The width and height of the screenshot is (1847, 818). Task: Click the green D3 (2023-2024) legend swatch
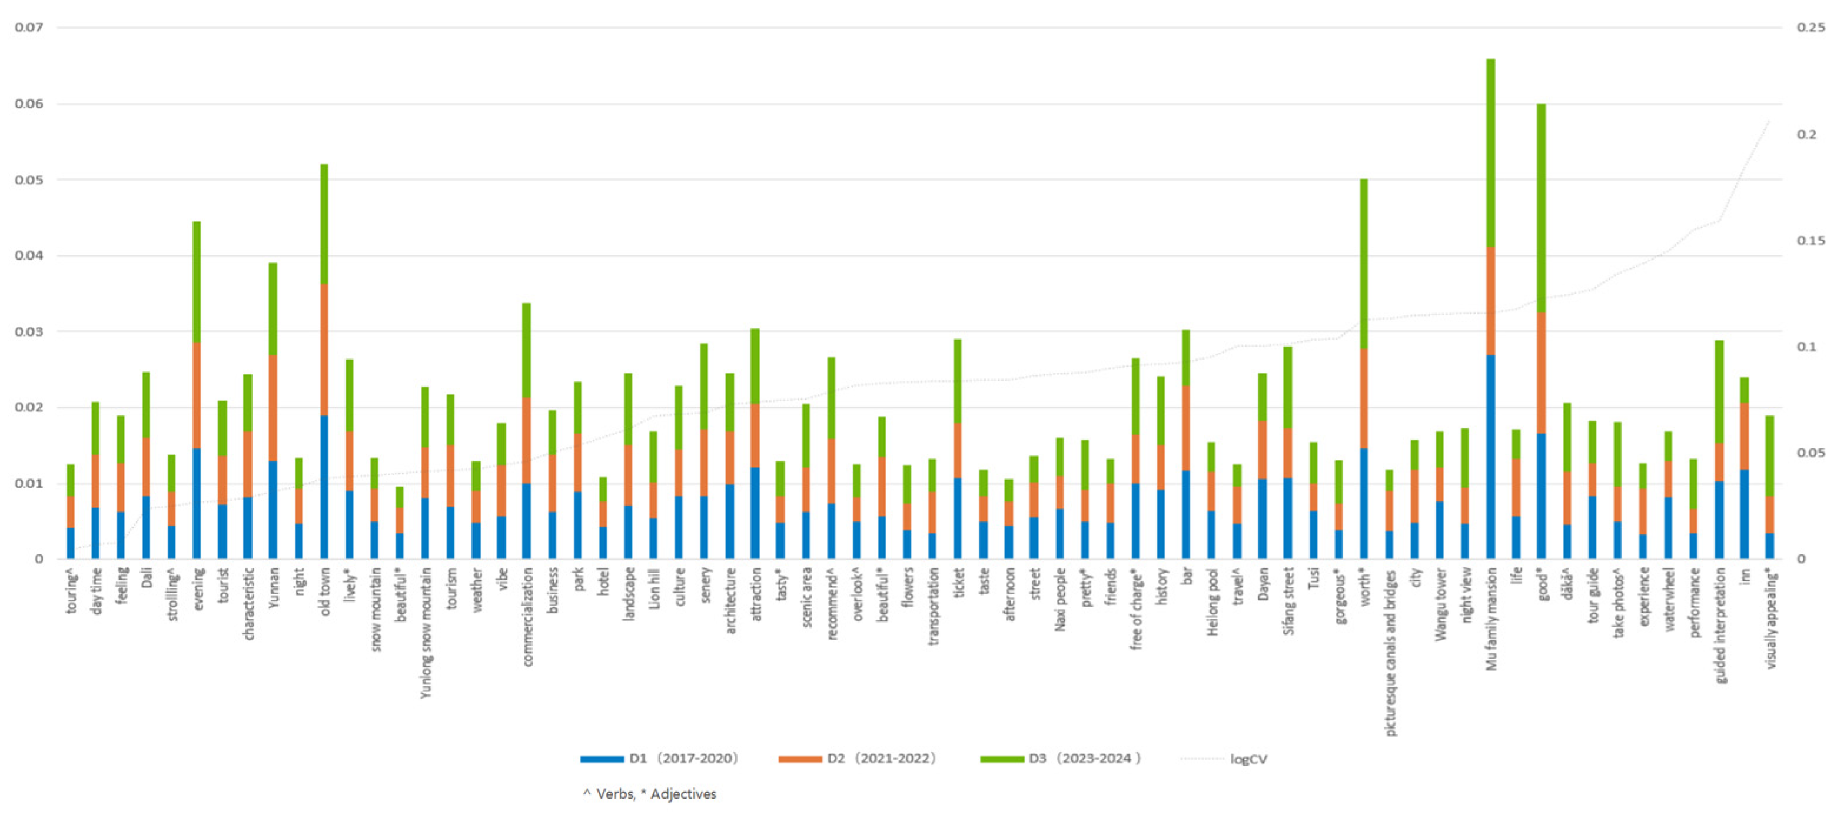(x=1002, y=759)
